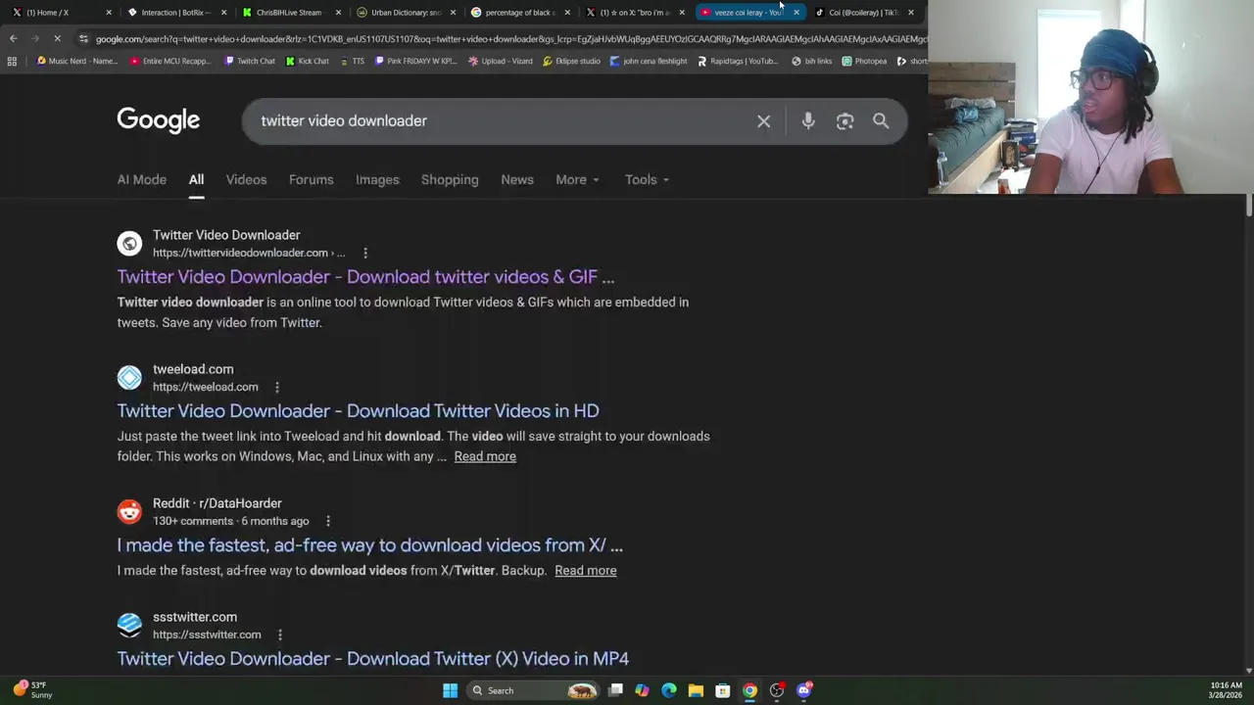Click the Reddit favicon beside r/DataHoarder
This screenshot has height=705, width=1254.
tap(129, 511)
